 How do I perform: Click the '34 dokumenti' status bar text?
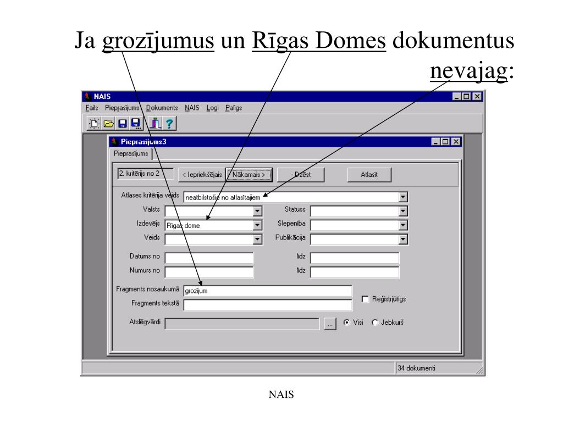pyautogui.click(x=417, y=368)
